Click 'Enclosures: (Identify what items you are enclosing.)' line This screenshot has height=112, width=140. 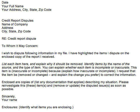[x=38, y=107]
